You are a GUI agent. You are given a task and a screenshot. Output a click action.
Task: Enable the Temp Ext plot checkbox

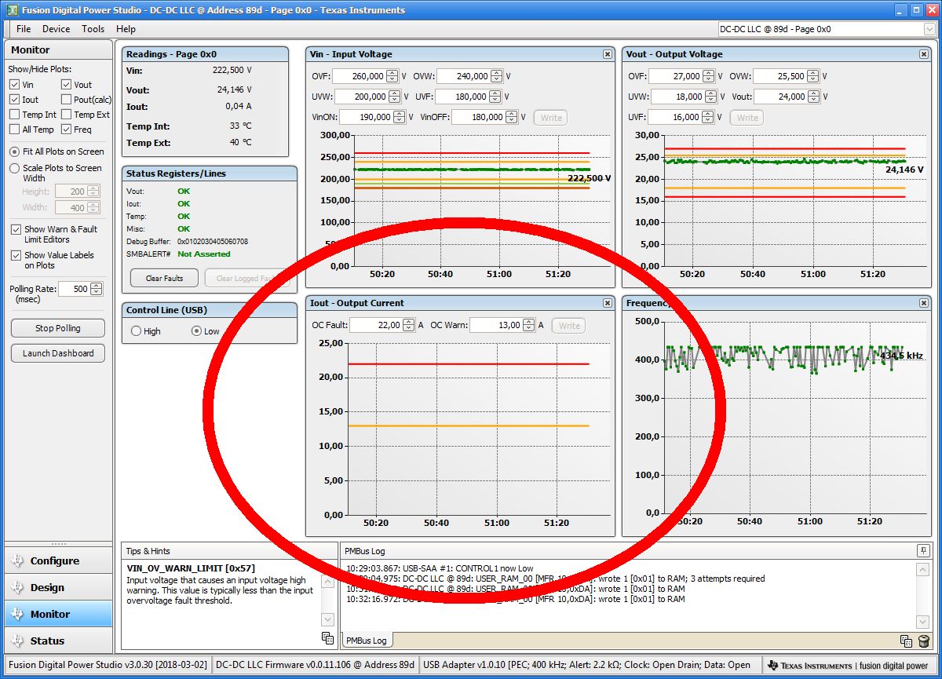(66, 115)
